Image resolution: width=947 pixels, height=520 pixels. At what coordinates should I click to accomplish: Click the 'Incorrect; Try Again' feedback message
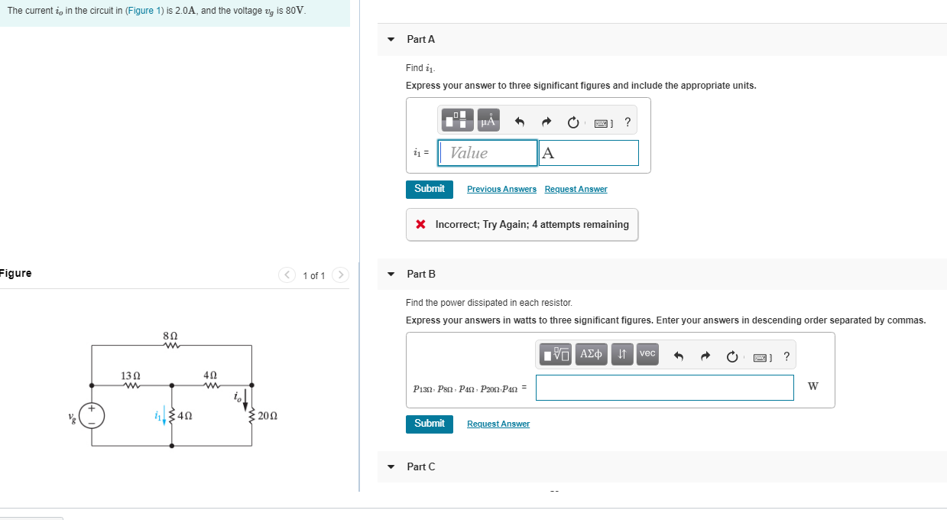522,225
